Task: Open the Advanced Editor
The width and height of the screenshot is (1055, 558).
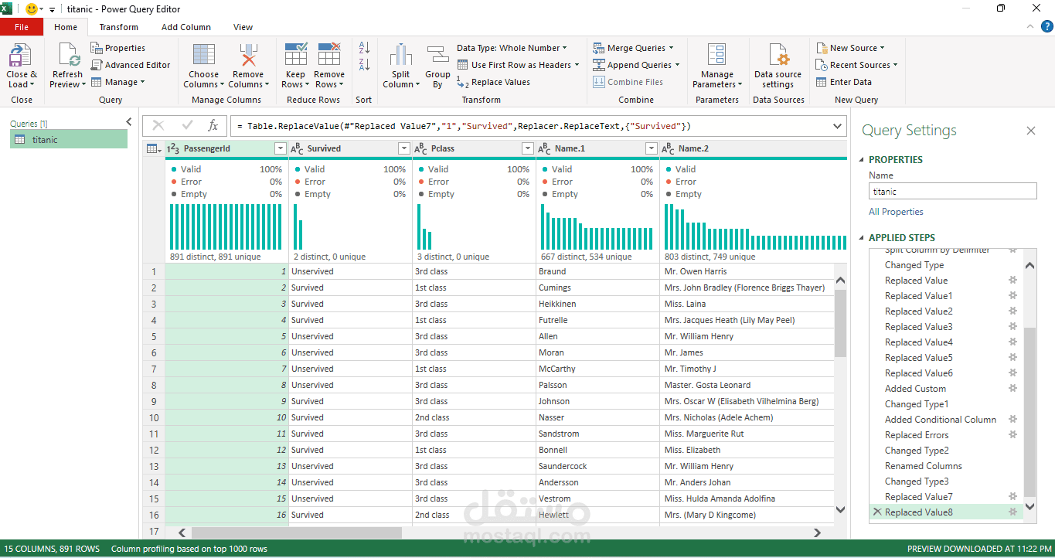Action: point(131,65)
